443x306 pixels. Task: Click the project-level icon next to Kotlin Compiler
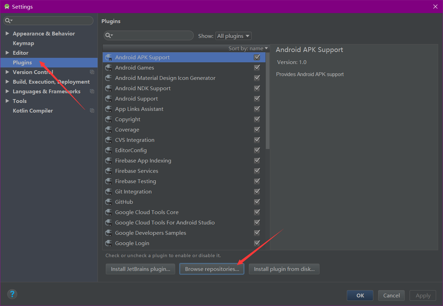(x=92, y=110)
